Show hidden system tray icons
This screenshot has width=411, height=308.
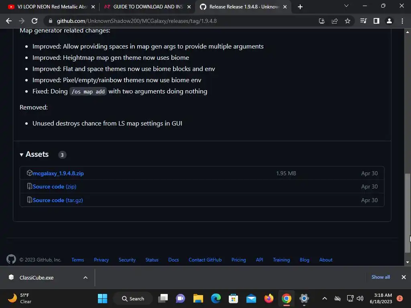click(x=324, y=298)
